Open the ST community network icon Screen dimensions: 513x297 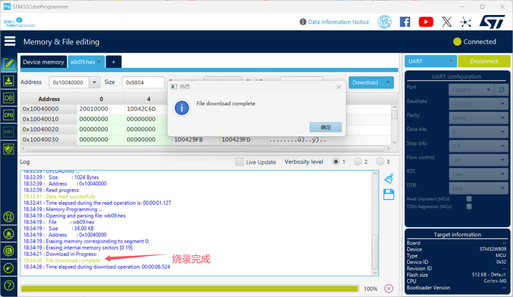(x=466, y=22)
